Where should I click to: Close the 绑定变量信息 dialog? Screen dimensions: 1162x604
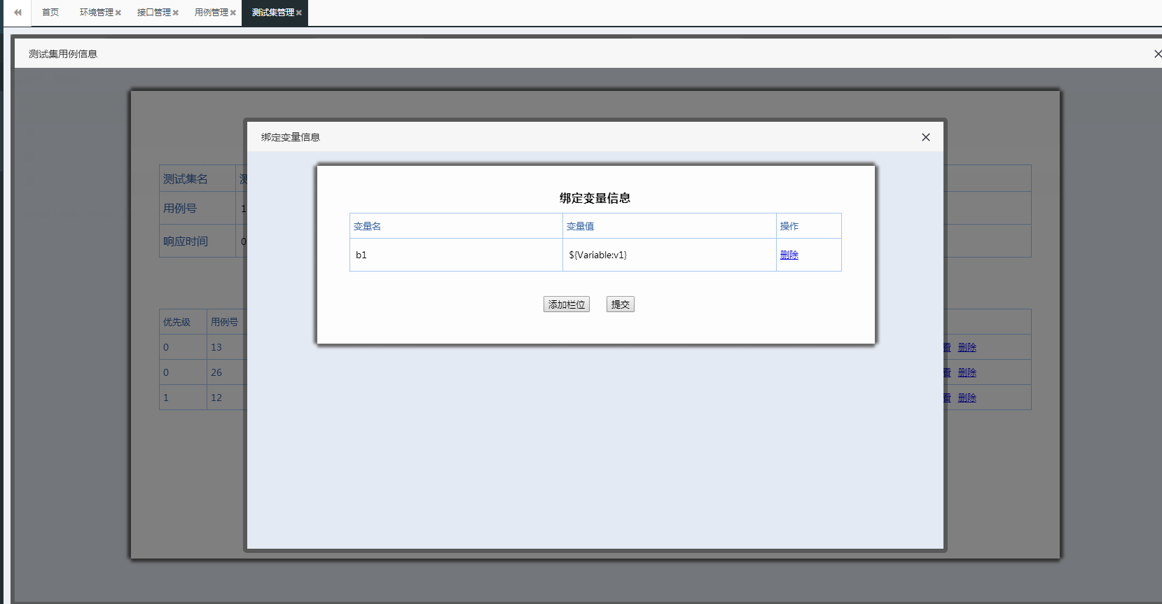click(x=926, y=137)
